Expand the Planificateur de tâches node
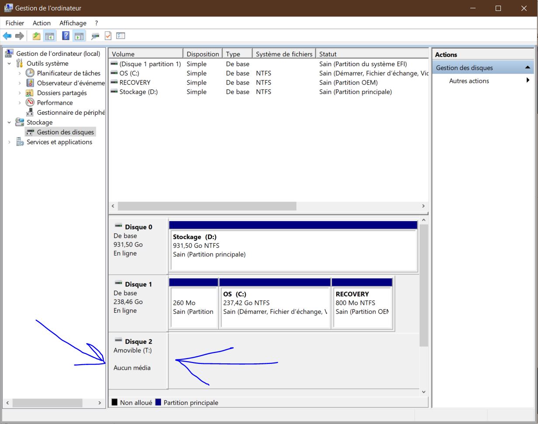 pos(20,73)
